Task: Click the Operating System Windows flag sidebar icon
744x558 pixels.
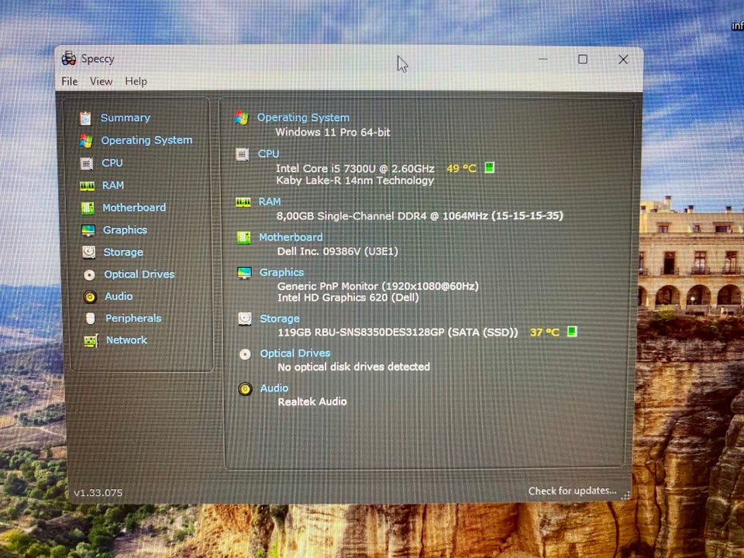Action: point(86,140)
